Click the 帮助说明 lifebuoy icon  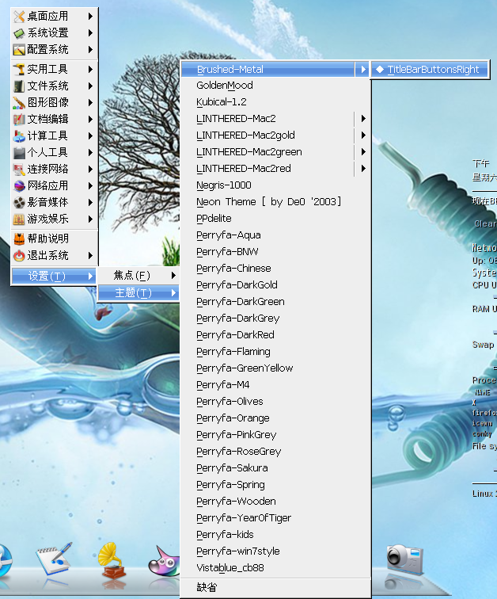19,238
